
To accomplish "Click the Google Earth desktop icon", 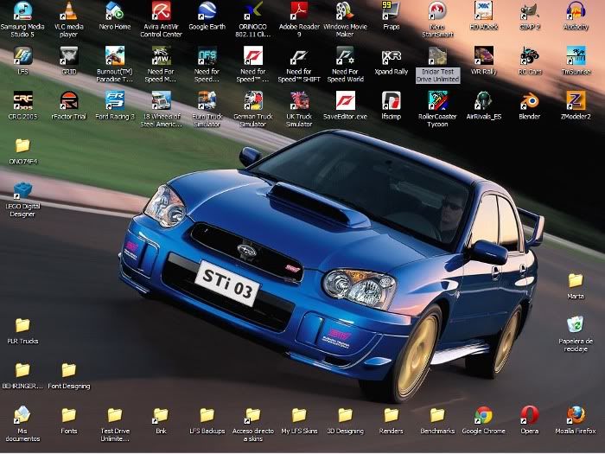I will [207, 12].
